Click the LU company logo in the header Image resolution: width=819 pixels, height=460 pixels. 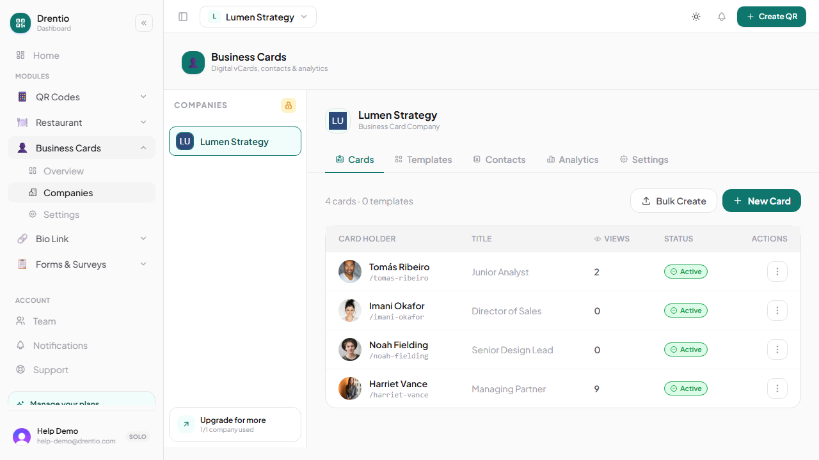tap(338, 121)
